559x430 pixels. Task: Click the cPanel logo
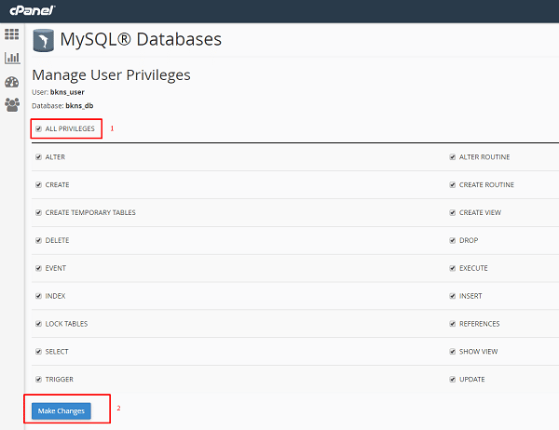[x=33, y=10]
